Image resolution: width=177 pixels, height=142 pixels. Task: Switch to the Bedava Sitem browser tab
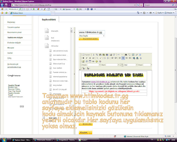30,13
